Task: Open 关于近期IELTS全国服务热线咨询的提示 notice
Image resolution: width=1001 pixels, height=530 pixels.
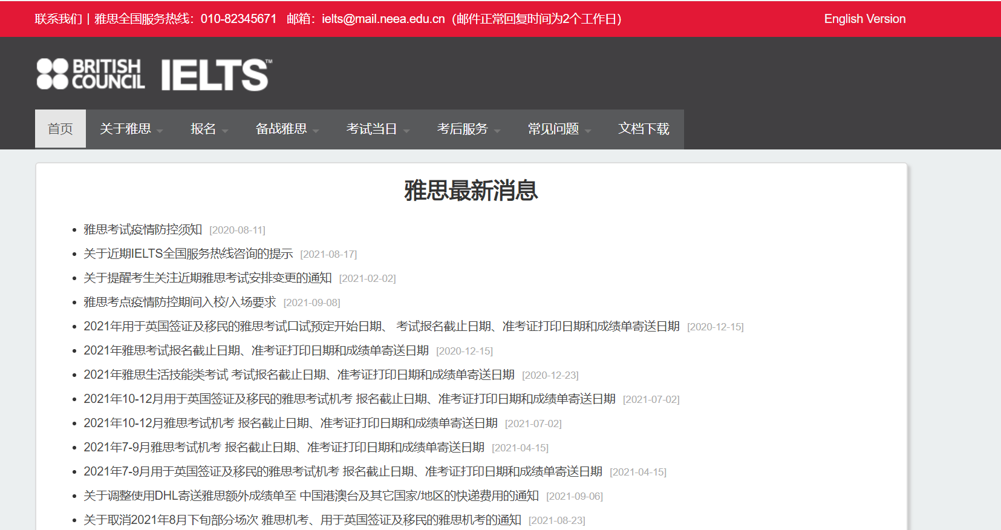Action: pos(188,254)
